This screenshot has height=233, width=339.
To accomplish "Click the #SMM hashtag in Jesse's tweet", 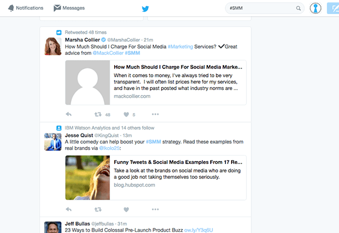I will click(x=154, y=142).
